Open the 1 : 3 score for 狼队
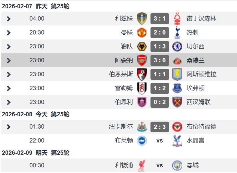Viewport: 237px width, 173px height. 159,46
